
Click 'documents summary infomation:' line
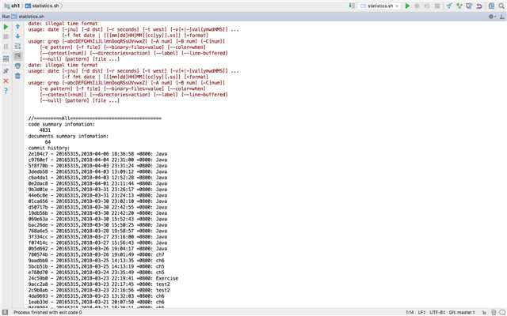[x=68, y=136]
